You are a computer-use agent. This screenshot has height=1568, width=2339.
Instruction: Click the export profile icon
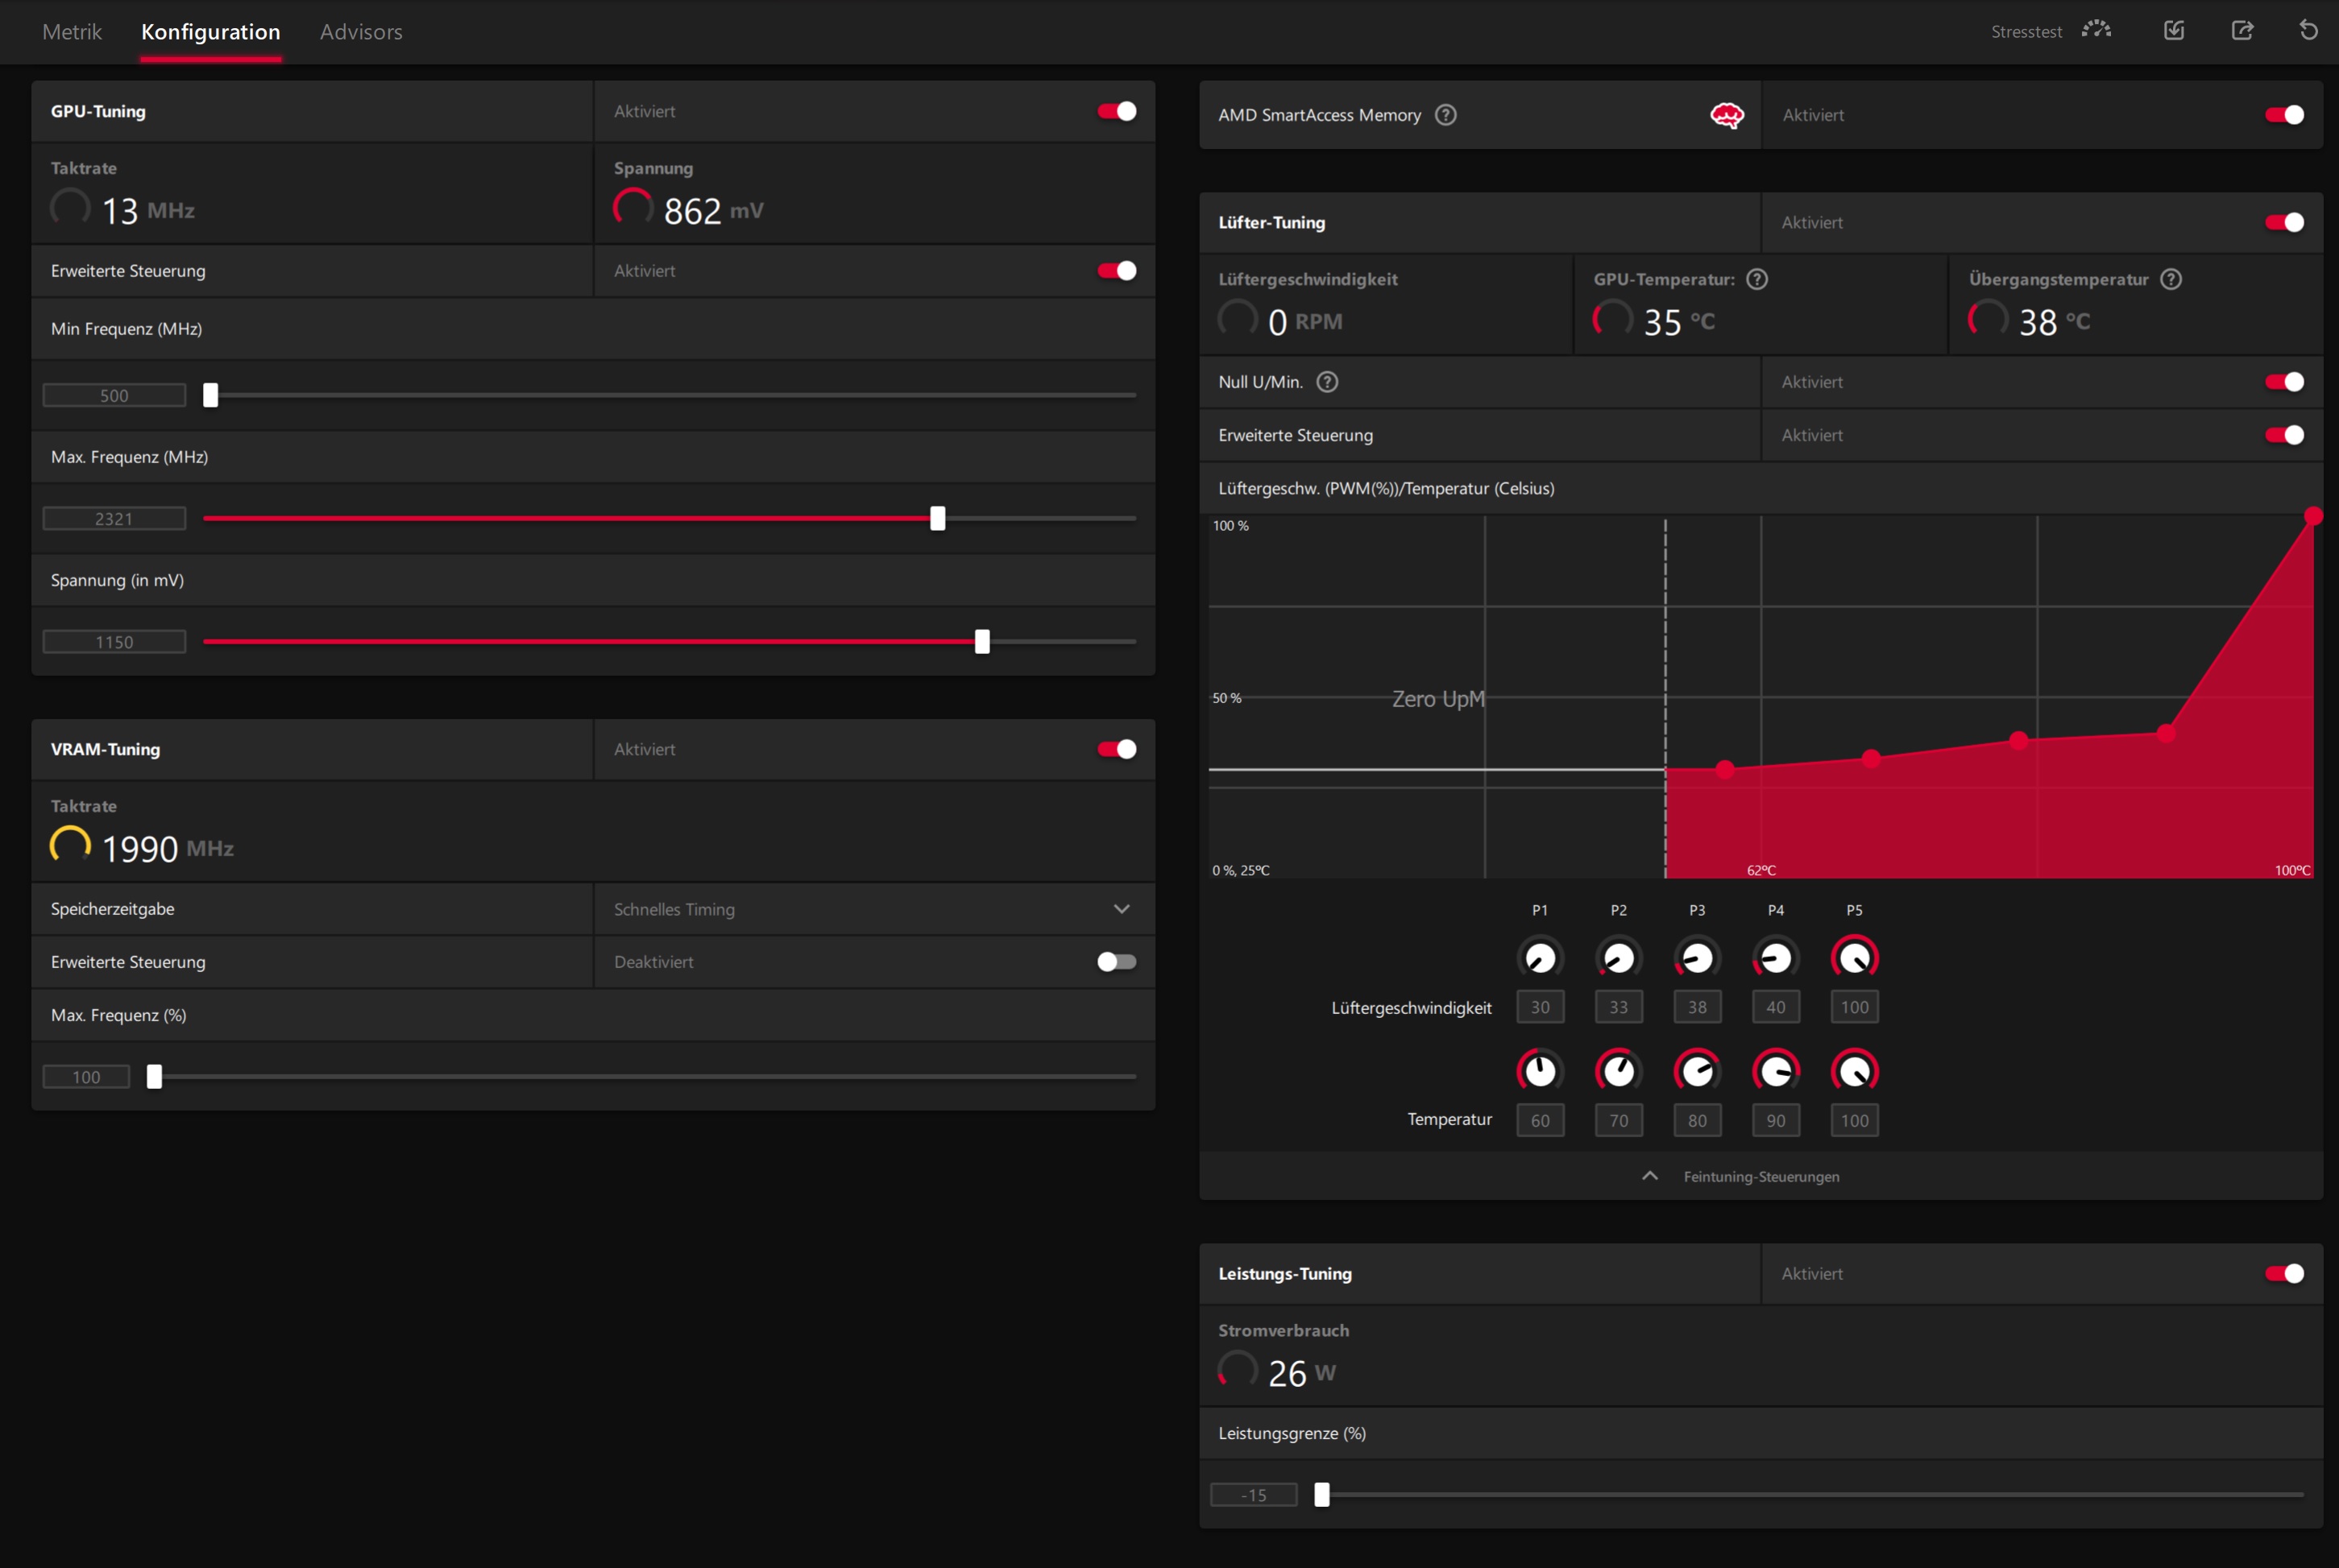(2242, 30)
